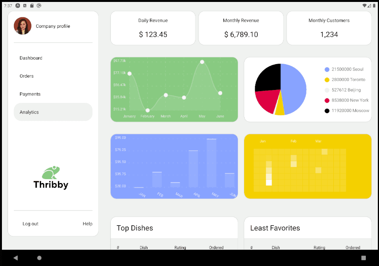
Task: Toggle the Seoul series in the pie chart legend
Action: click(x=343, y=69)
